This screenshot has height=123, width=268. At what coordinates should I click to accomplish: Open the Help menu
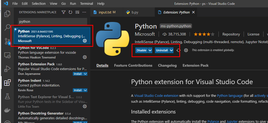click(x=101, y=3)
